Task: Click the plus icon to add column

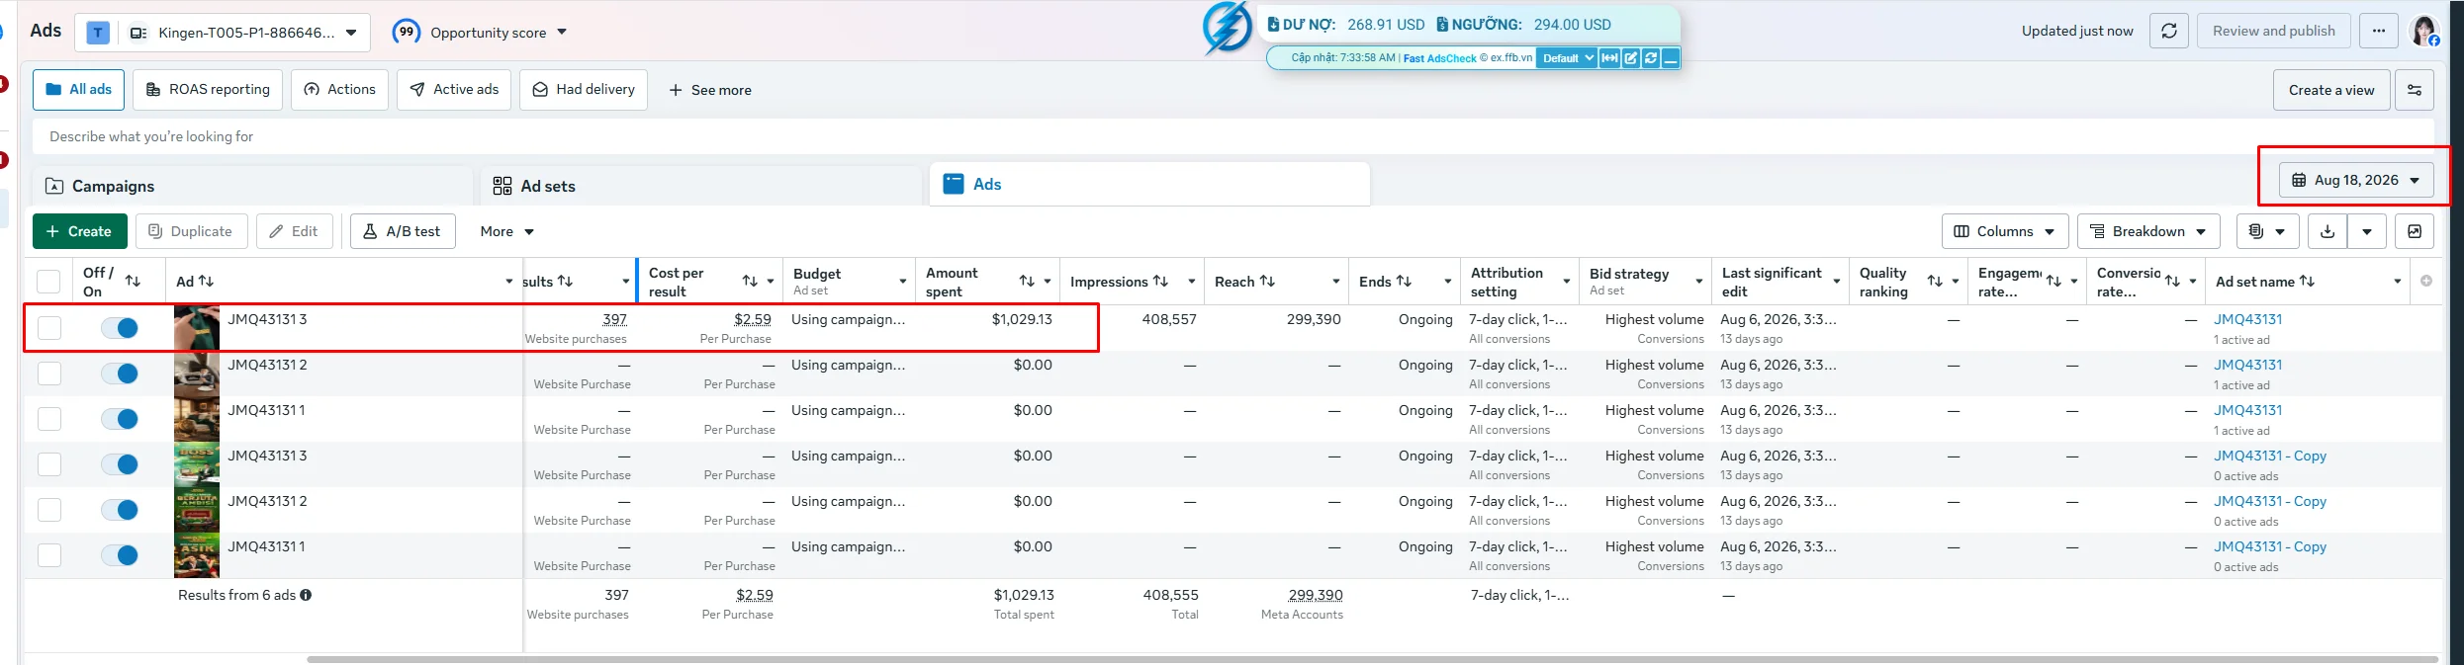Action: pyautogui.click(x=2426, y=282)
